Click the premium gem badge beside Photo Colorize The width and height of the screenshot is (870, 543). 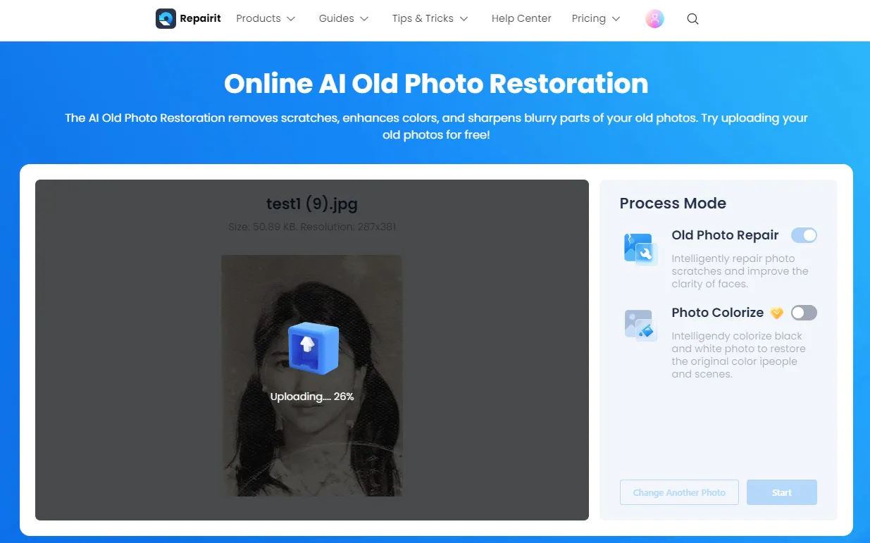(x=776, y=313)
